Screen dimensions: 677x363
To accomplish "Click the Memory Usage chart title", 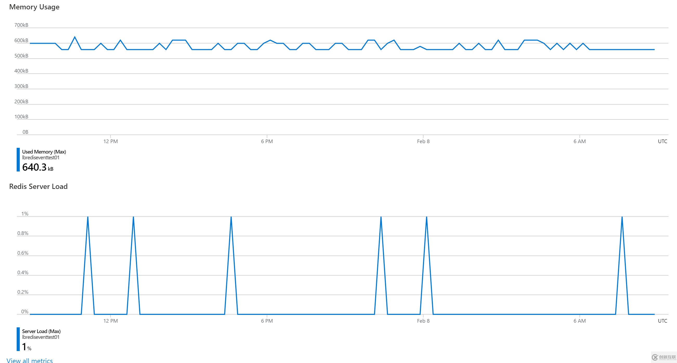I will coord(34,7).
